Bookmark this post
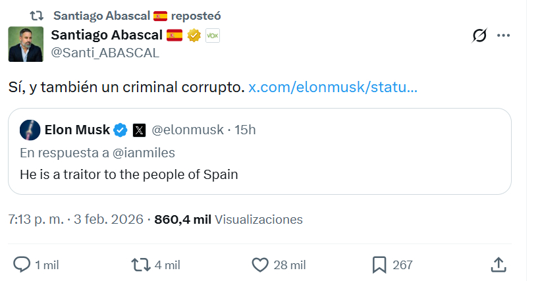Viewport: 540px width, 281px height. pyautogui.click(x=379, y=265)
